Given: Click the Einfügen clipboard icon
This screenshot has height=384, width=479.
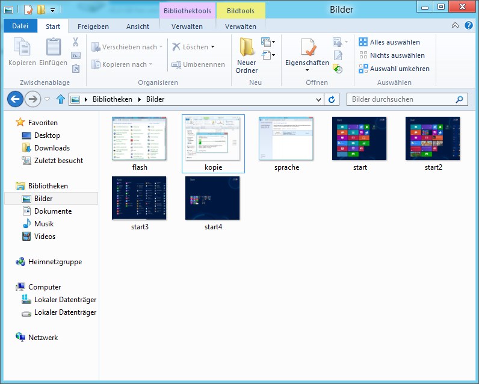Looking at the screenshot, I should click(54, 46).
